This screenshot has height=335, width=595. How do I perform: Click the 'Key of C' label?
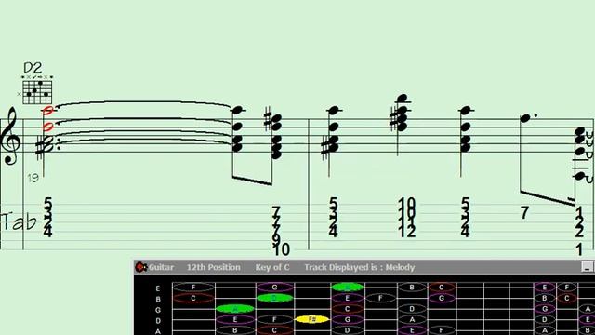point(272,267)
